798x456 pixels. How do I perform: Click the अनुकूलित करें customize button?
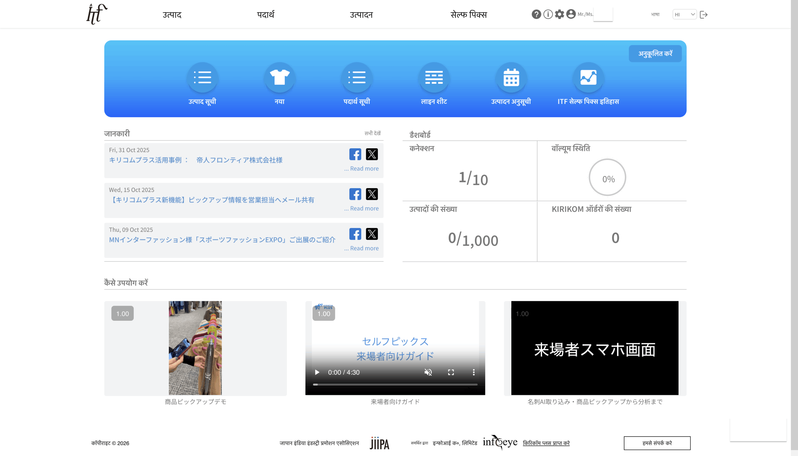[x=655, y=54]
